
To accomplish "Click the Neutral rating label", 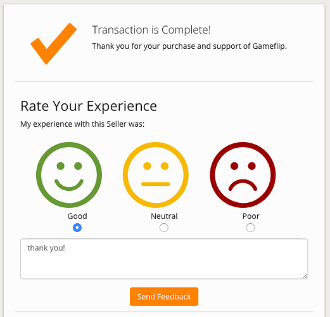I will click(x=164, y=216).
